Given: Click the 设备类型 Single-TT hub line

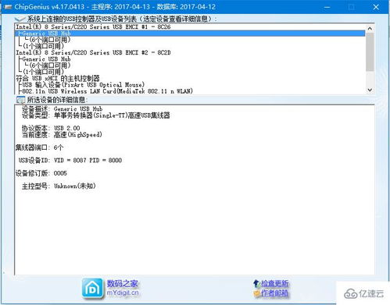Looking at the screenshot, I should 96,115.
